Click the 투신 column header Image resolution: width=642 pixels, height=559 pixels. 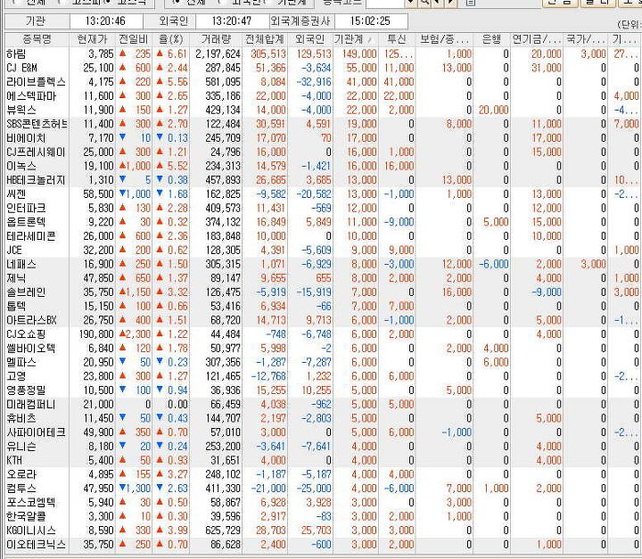point(397,39)
